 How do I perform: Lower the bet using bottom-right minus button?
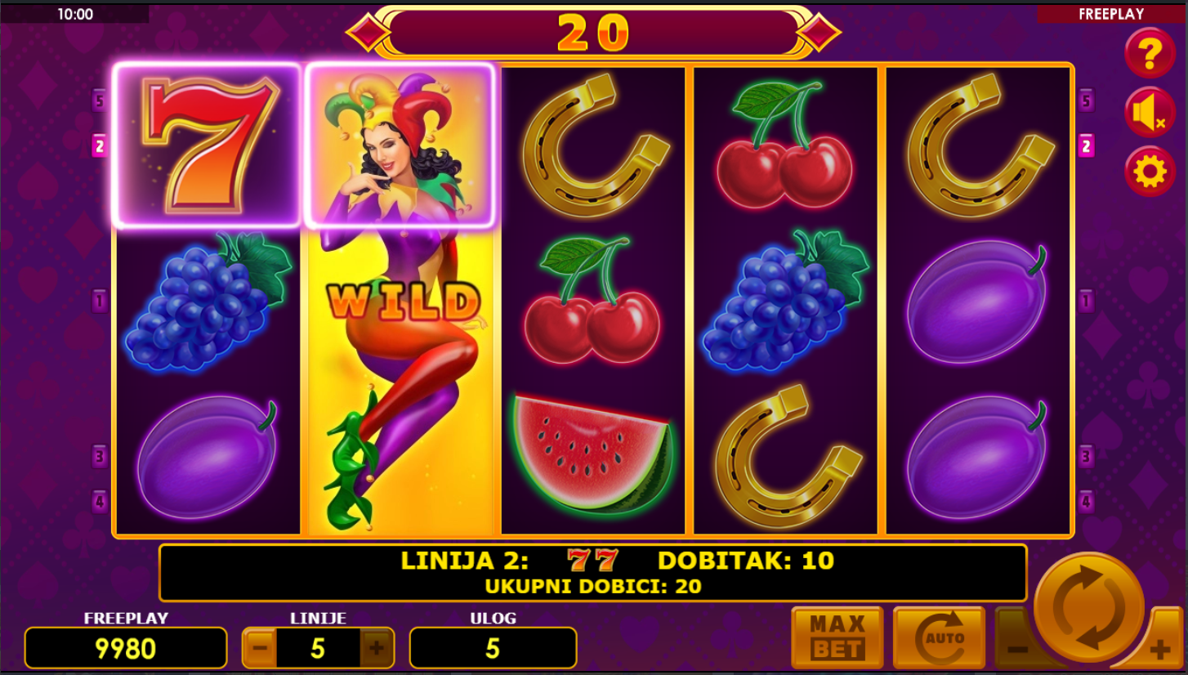click(x=1016, y=650)
